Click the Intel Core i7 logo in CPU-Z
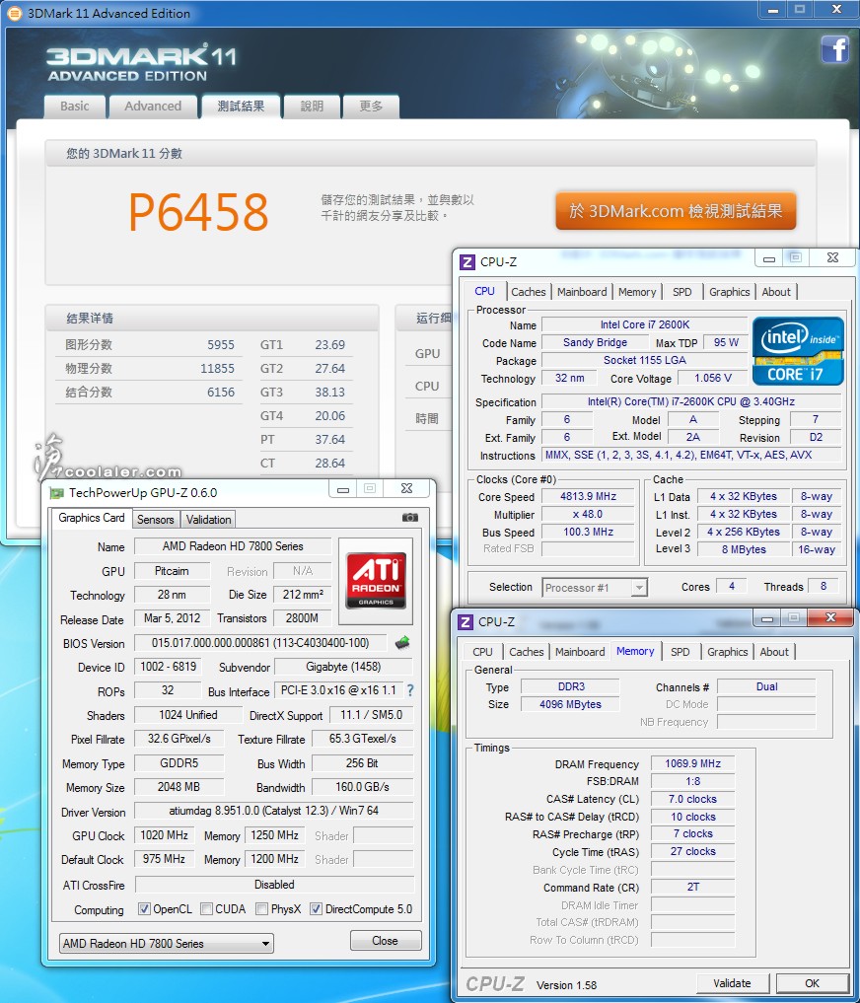Image resolution: width=860 pixels, height=1003 pixels. click(798, 350)
